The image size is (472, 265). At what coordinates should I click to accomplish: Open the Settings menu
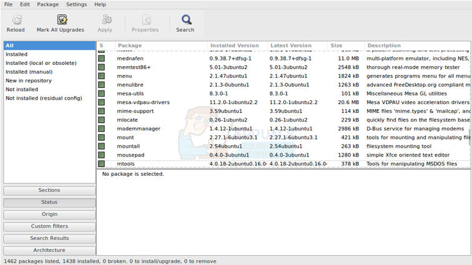pyautogui.click(x=76, y=4)
